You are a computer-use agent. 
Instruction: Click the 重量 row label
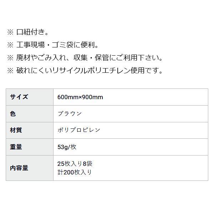click(30, 147)
